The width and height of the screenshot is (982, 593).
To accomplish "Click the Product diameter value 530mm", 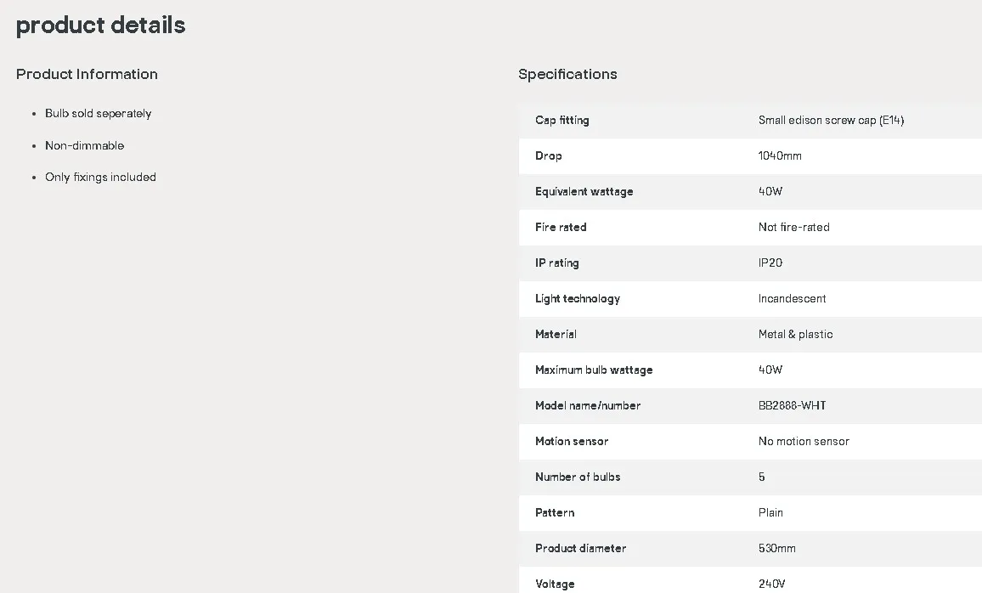I will tap(776, 549).
